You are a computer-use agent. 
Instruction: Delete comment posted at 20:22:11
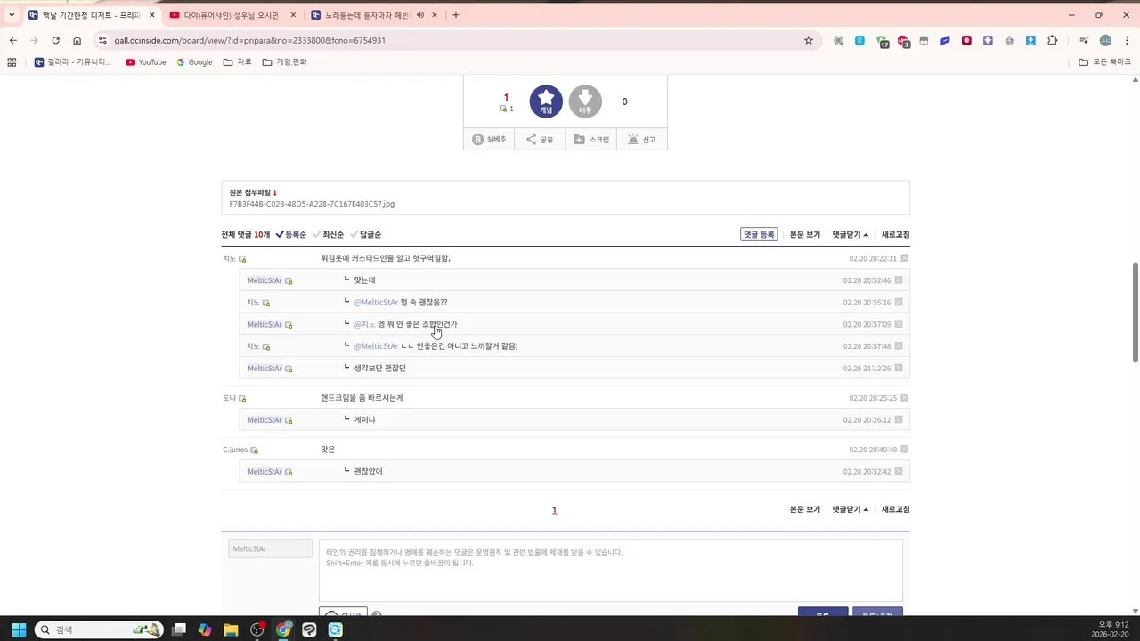(x=904, y=258)
